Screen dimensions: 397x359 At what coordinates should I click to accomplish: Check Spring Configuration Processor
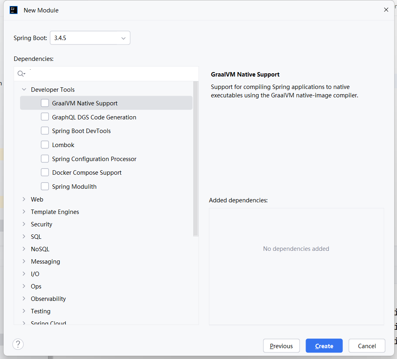coord(45,159)
